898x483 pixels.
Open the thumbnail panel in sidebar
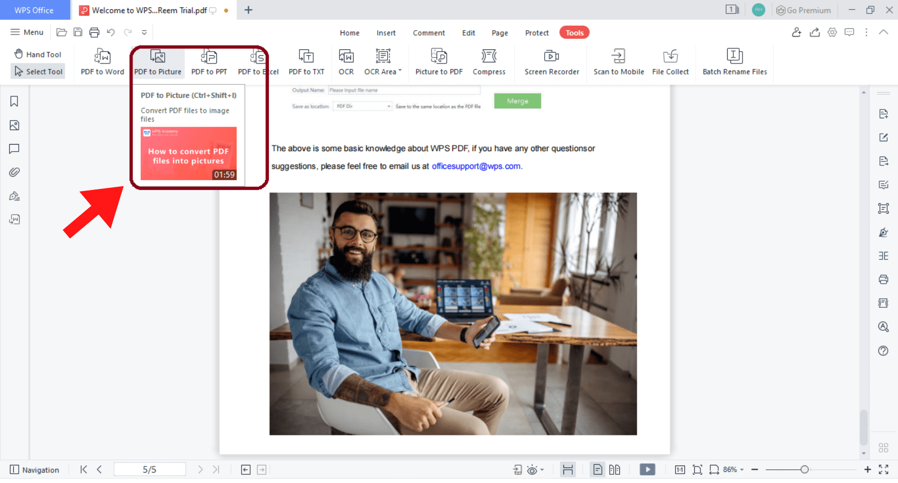(x=14, y=125)
